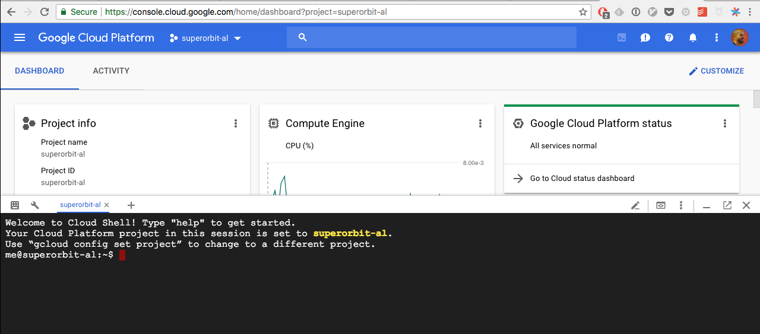
Task: Click the browser address bar URL
Action: [246, 12]
